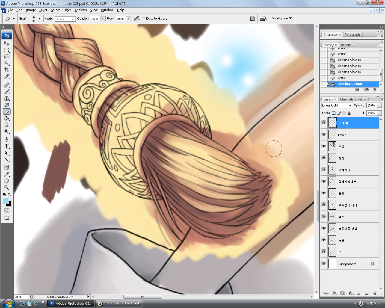Select the Line tool
Screen dimensions: 385x308
[x=7, y=159]
